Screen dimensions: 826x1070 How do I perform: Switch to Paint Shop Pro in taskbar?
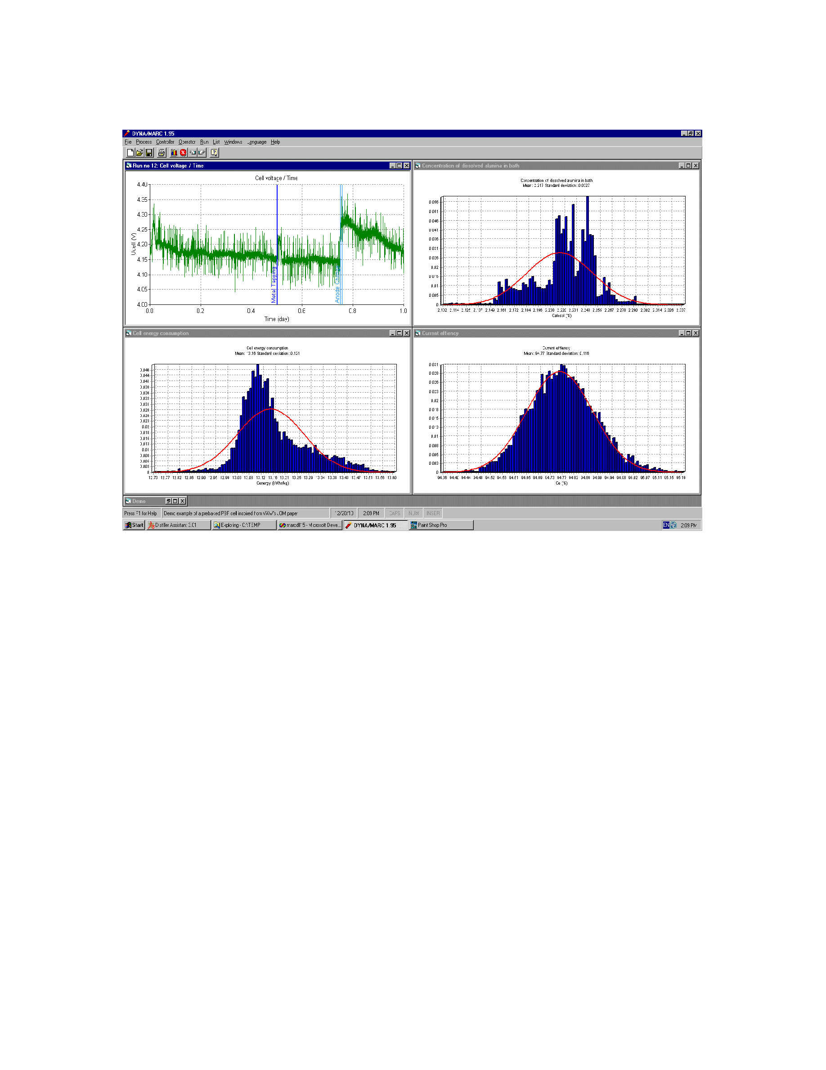click(x=441, y=525)
